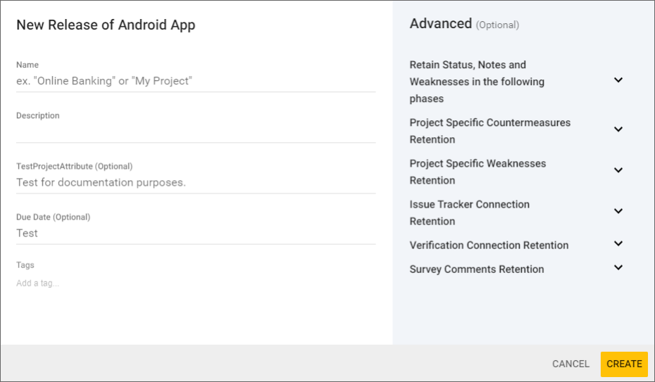Click the chevron beside Retain Status, Notes and Weaknesses
This screenshot has width=655, height=382.
pos(618,80)
